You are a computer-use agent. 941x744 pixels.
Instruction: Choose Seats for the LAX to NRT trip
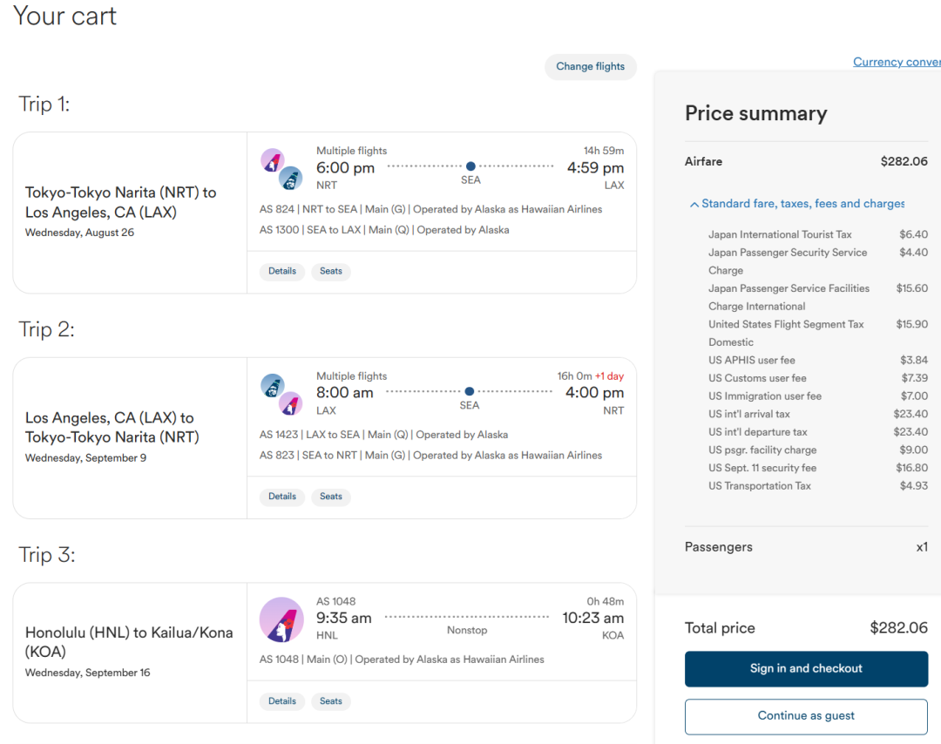click(331, 497)
